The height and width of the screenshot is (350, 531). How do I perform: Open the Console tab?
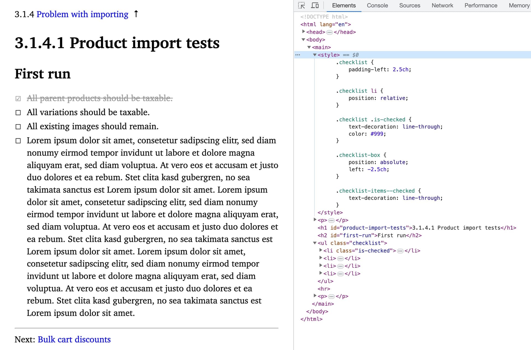pyautogui.click(x=377, y=6)
